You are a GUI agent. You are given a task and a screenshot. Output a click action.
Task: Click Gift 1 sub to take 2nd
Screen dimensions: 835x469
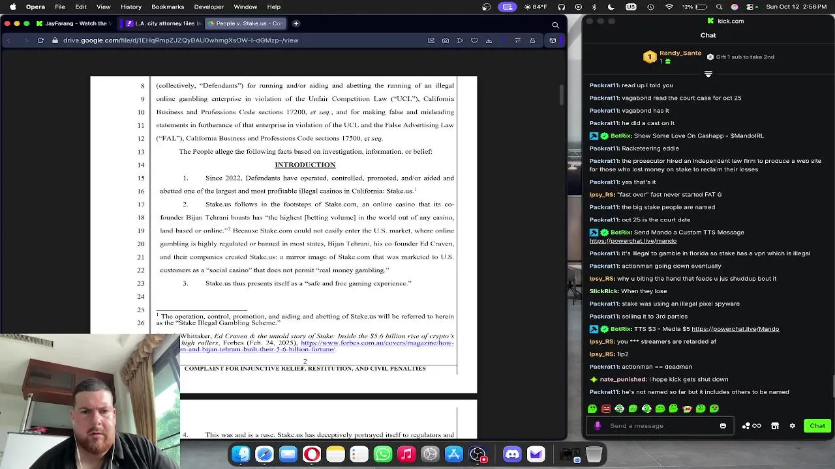(740, 57)
